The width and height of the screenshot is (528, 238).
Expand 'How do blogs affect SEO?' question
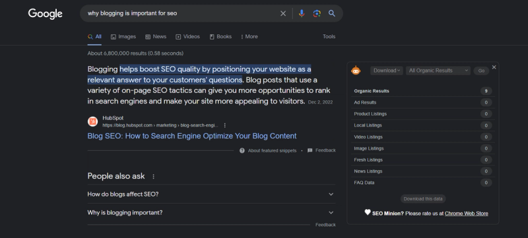(x=211, y=194)
